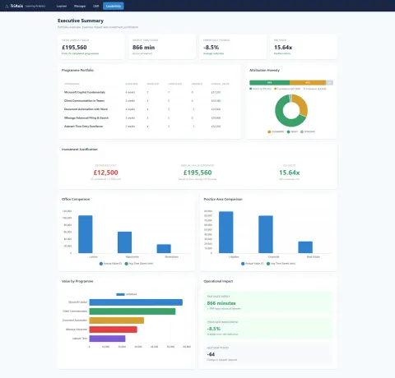Click the 866 min summary value
395x378 pixels.
(143, 48)
